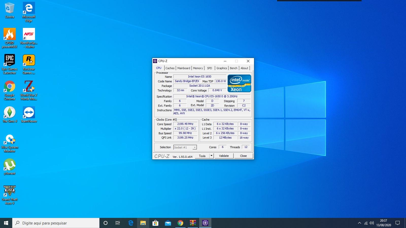Click the 'Digite aqui para pesquisar' search box

pyautogui.click(x=56, y=223)
